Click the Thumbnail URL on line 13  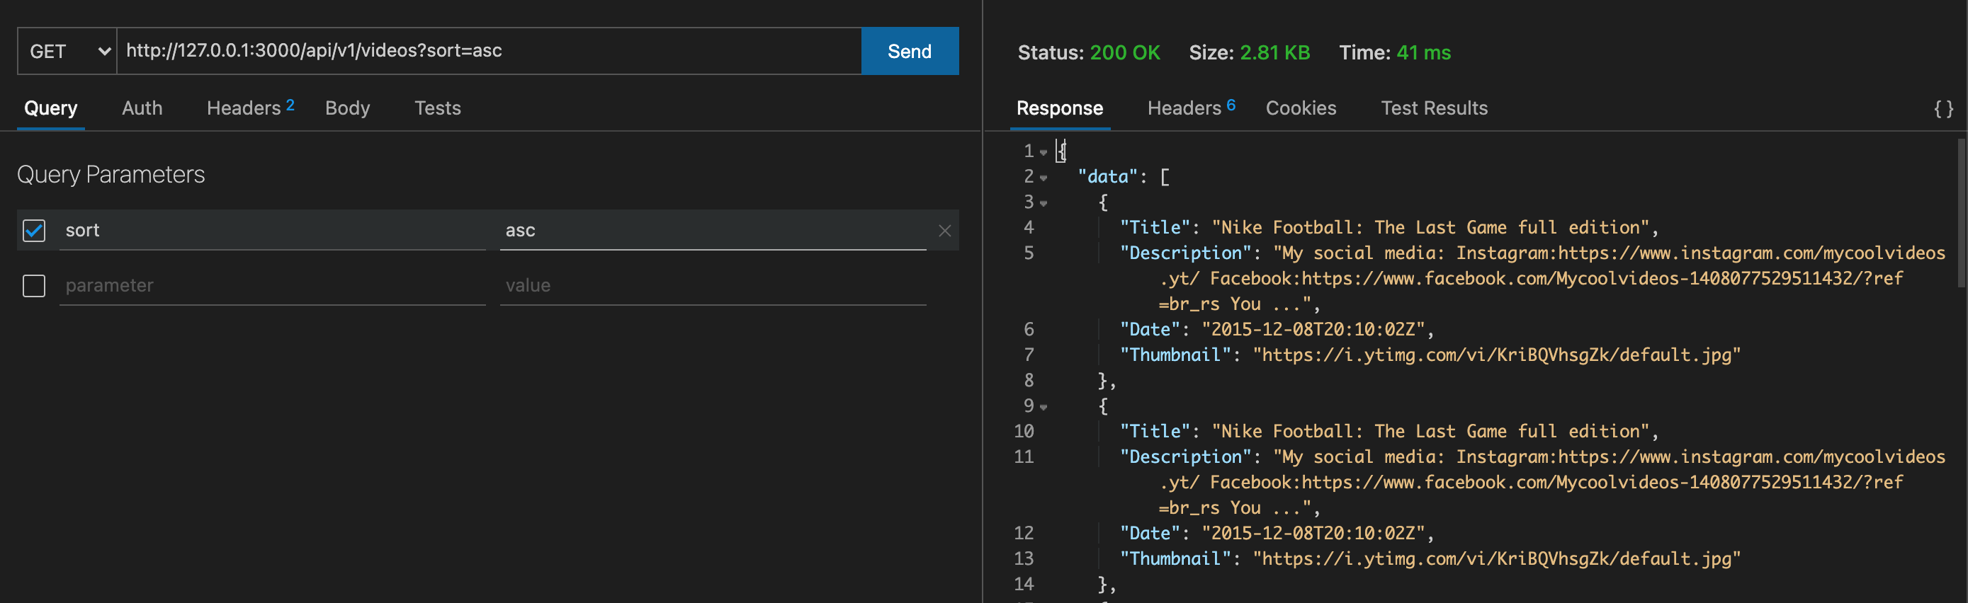(1496, 558)
